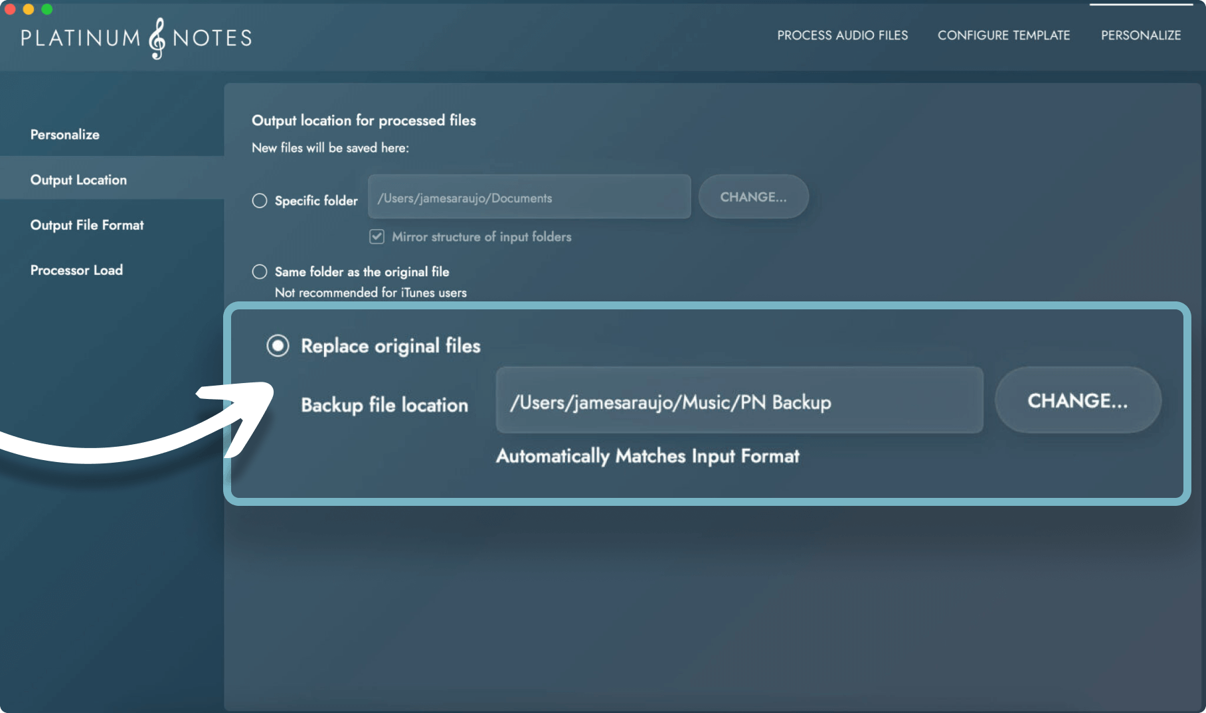1206x713 pixels.
Task: Click 'New files will be saved here:' text
Action: [330, 147]
